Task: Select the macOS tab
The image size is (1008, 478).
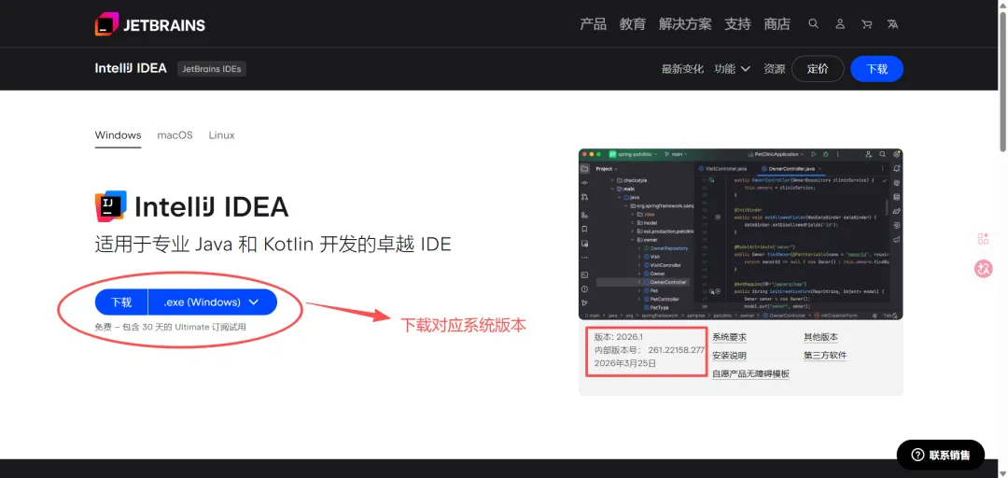Action: pos(175,135)
